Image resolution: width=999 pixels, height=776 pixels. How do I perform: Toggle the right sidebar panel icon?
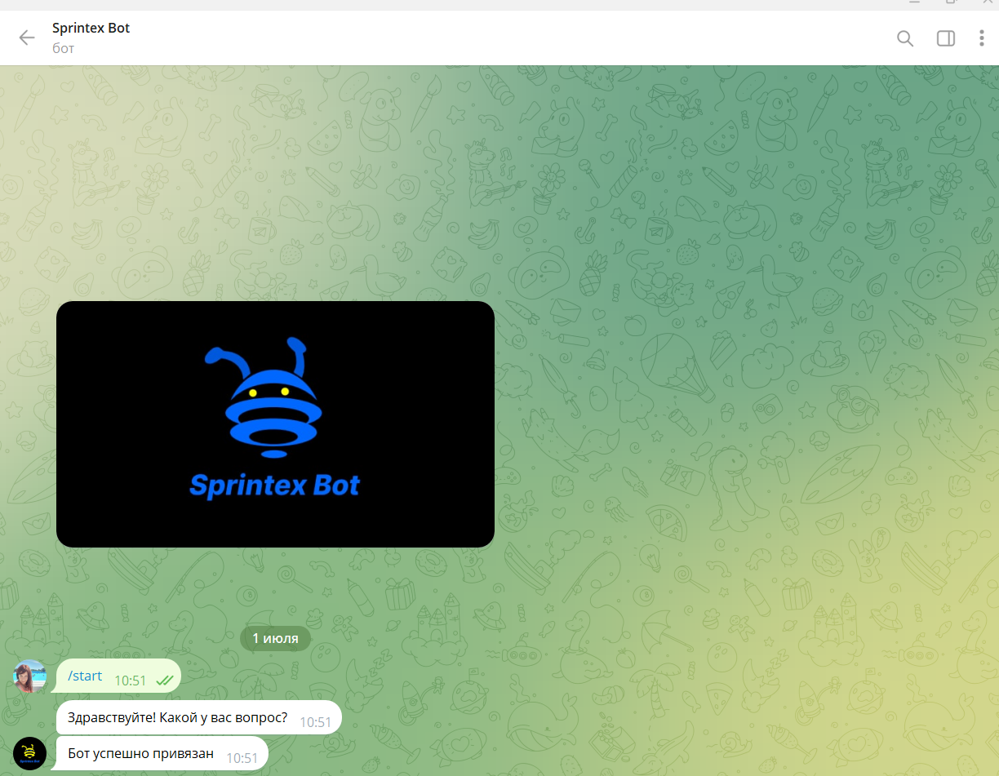point(946,38)
